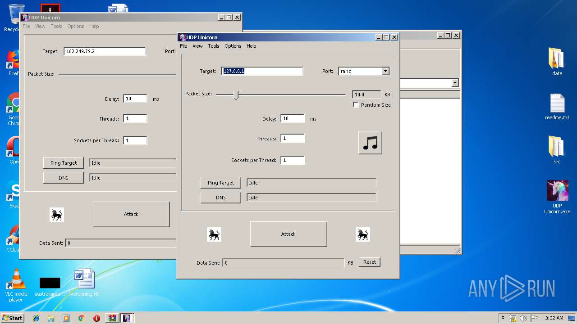This screenshot has width=577, height=324.
Task: Select the Firefox desktop shortcut
Action: [x=14, y=63]
